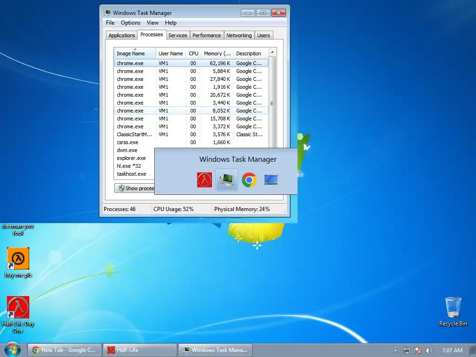Show hidden tray icons arrow
476x357 pixels.
pyautogui.click(x=395, y=350)
